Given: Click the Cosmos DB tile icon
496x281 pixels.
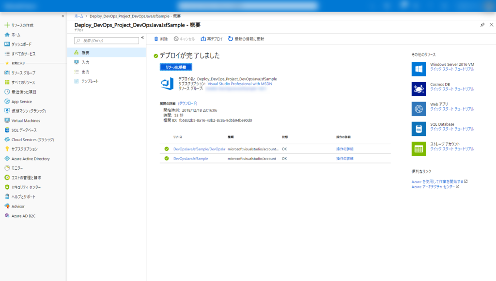Looking at the screenshot, I should coord(418,89).
